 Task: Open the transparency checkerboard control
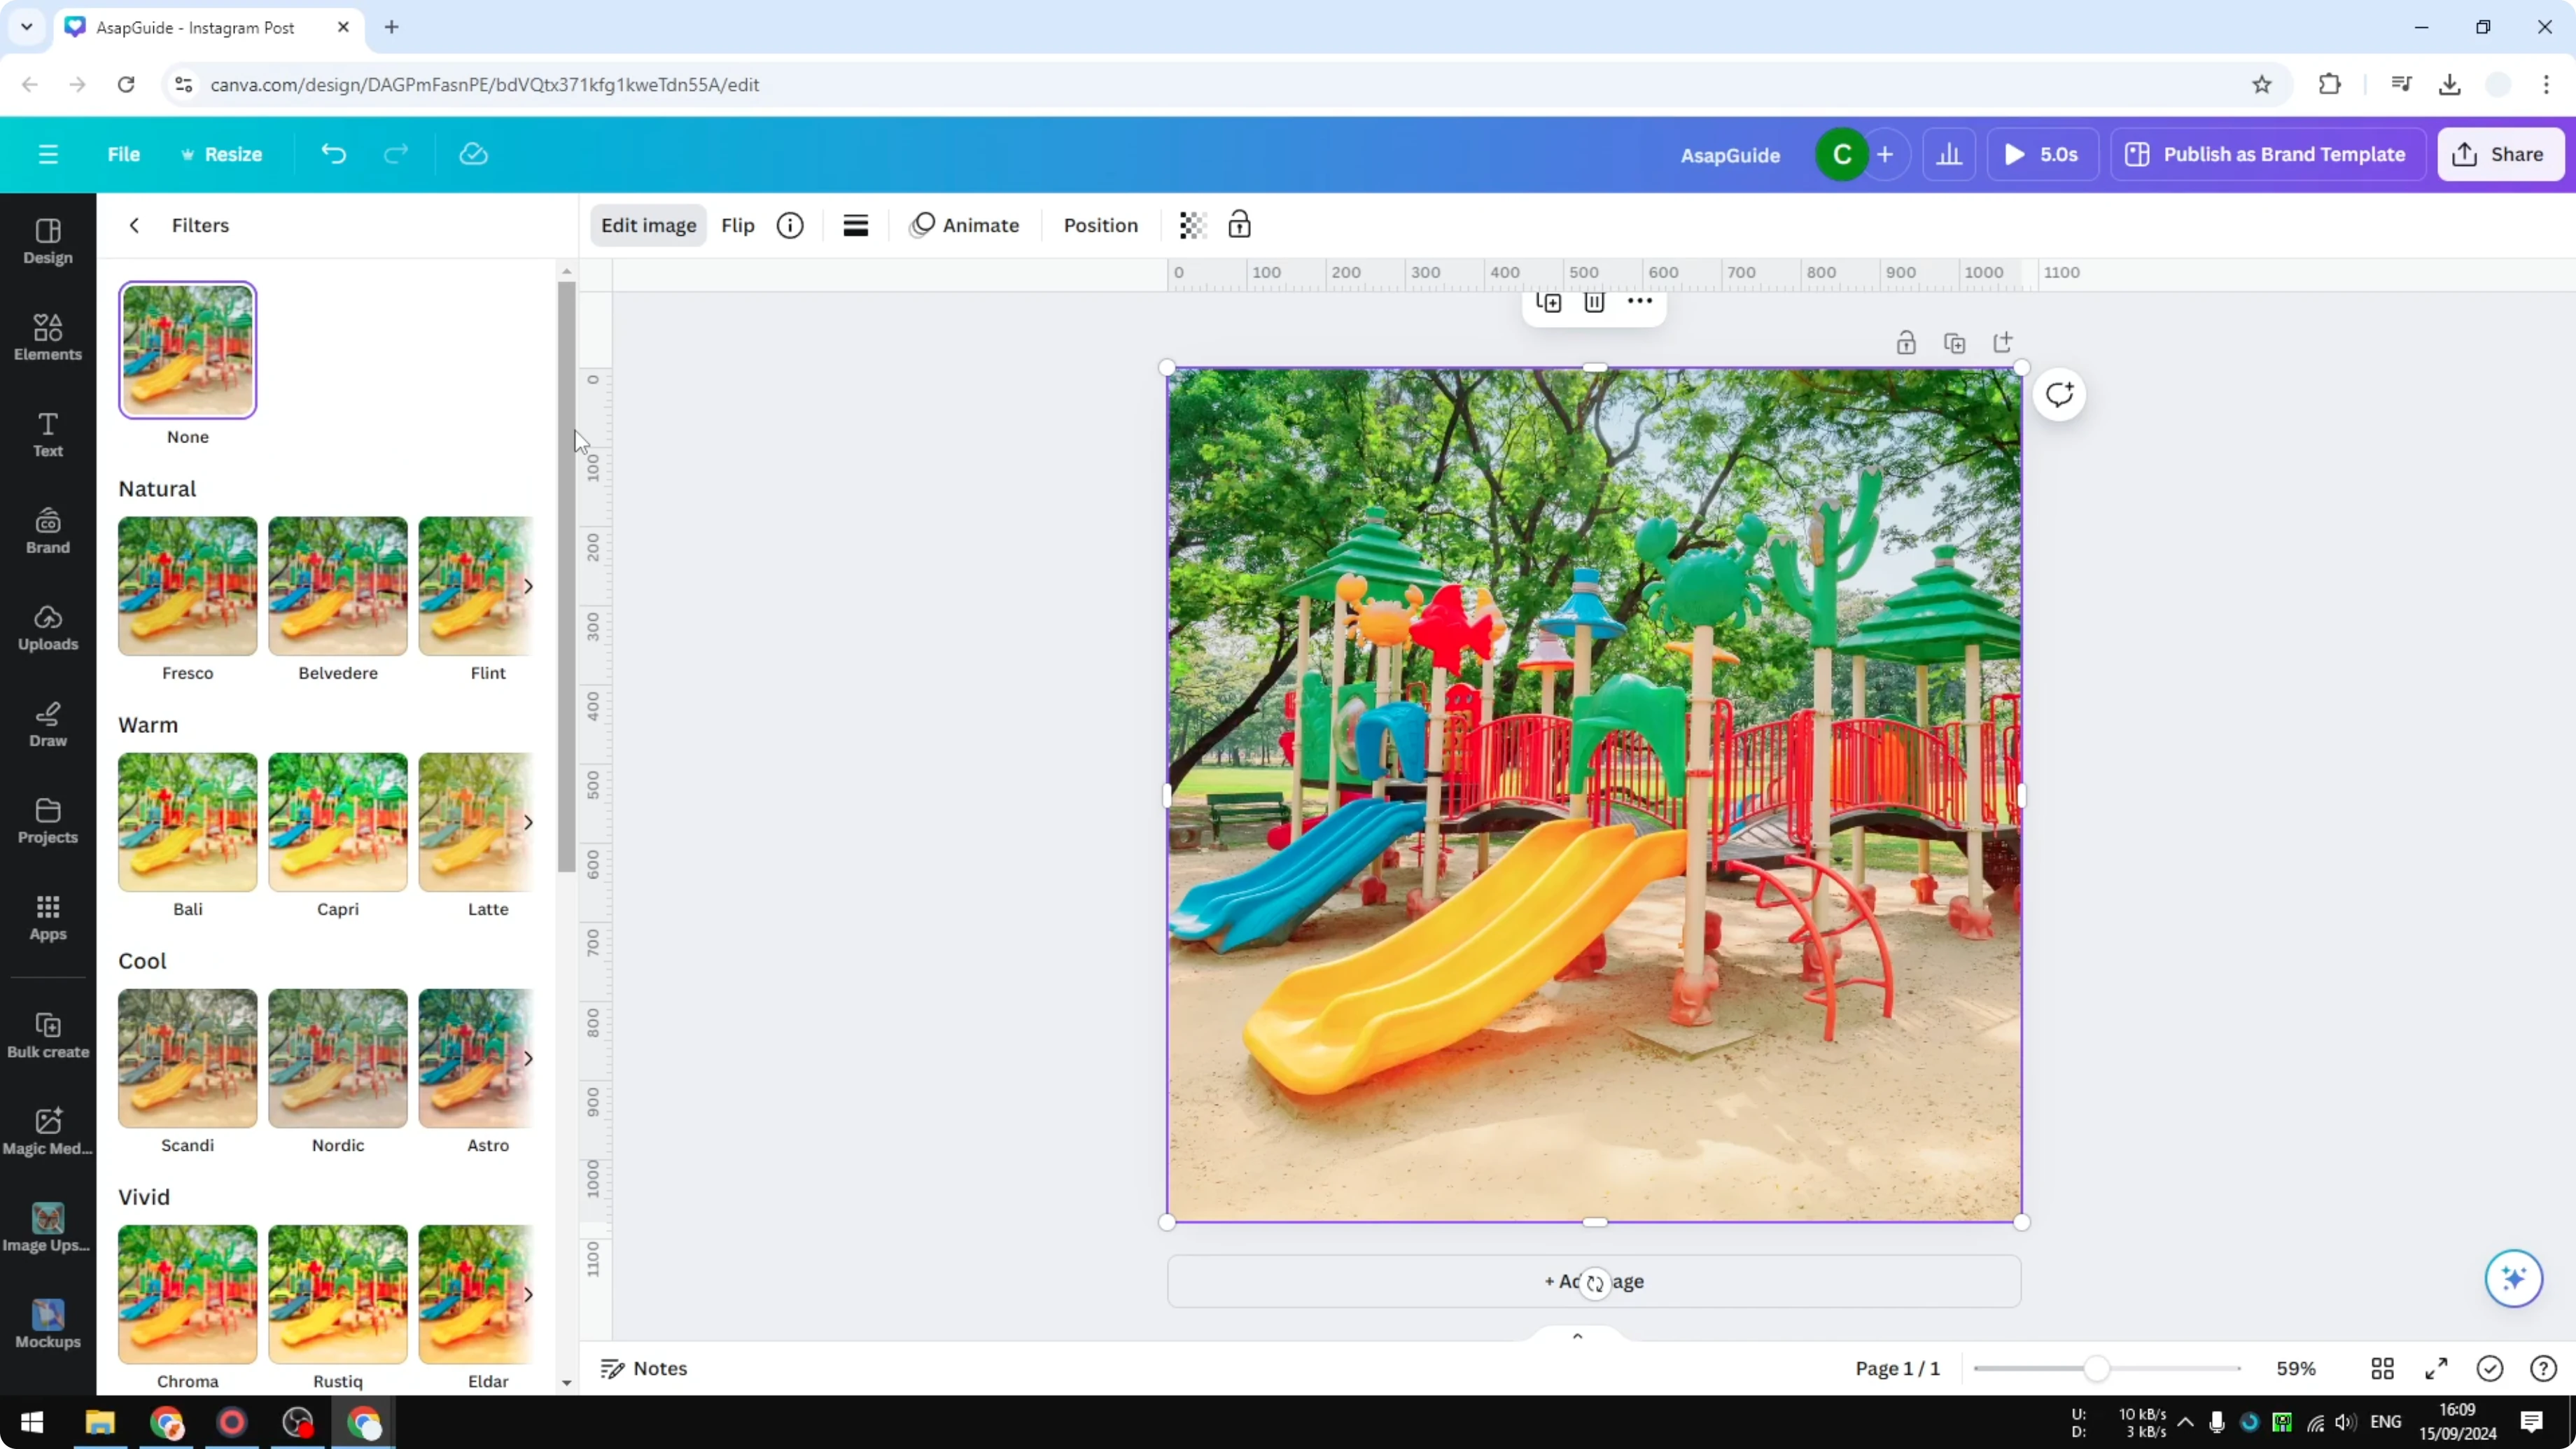[1192, 225]
